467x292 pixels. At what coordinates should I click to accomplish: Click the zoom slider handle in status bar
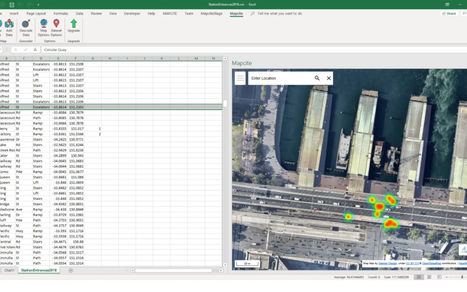462,277
